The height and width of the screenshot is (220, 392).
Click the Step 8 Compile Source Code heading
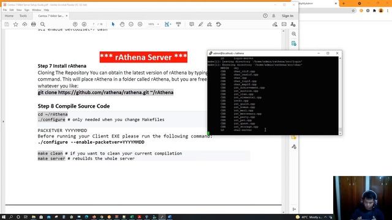pos(73,106)
